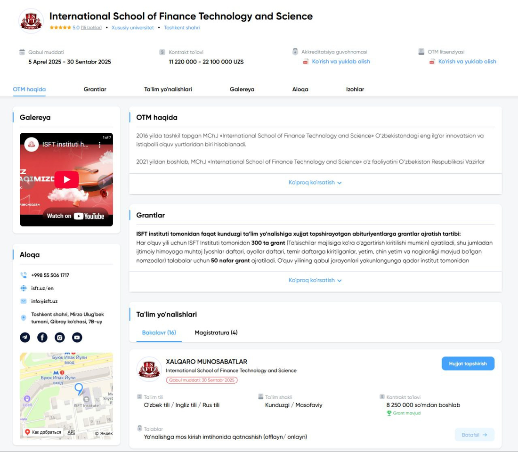Click the video title ISFT instituti
The width and height of the screenshot is (518, 452).
(x=65, y=145)
